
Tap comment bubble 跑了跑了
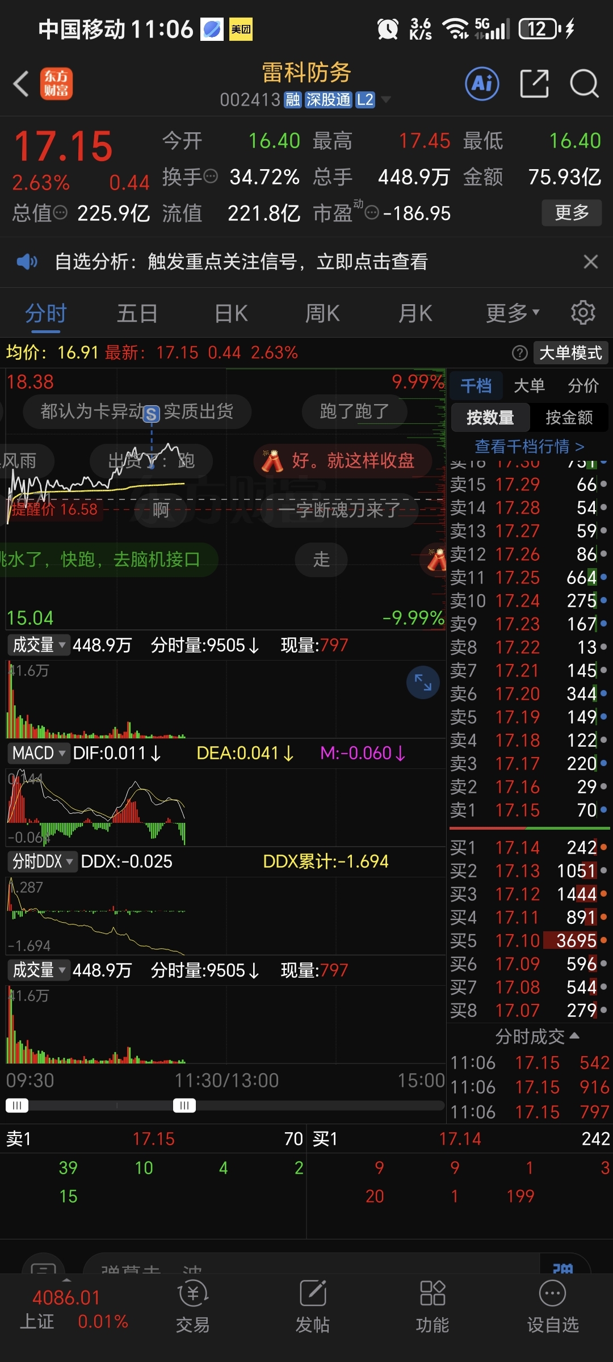354,411
